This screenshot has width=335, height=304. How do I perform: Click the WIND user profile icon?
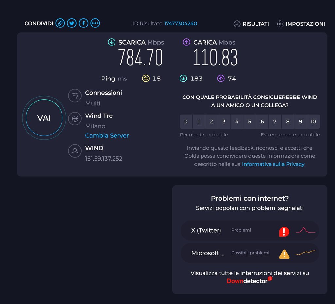[x=75, y=151]
